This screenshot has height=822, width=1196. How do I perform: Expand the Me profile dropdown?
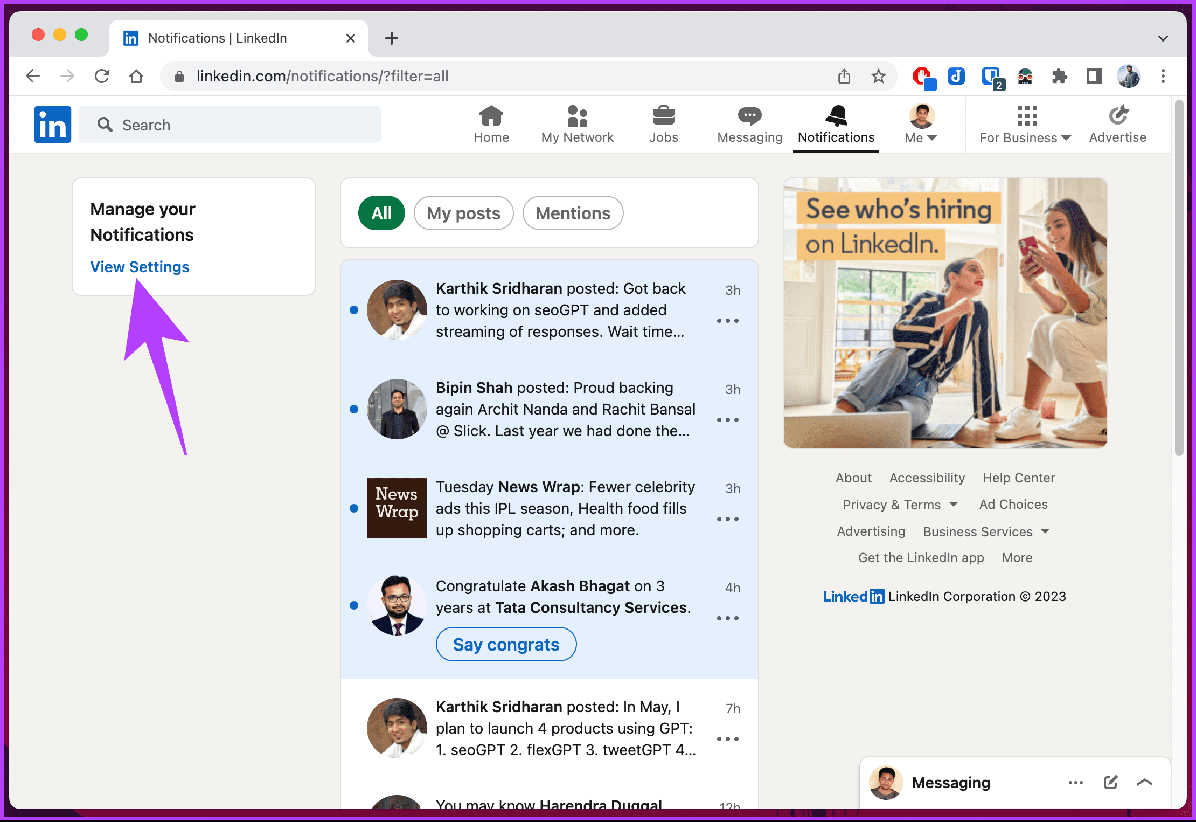[x=922, y=125]
